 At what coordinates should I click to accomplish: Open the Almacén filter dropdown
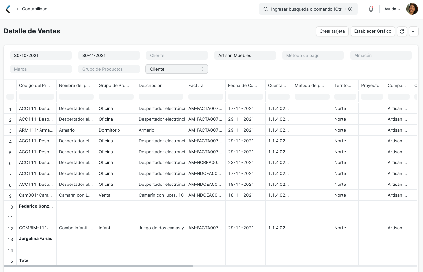click(x=381, y=55)
